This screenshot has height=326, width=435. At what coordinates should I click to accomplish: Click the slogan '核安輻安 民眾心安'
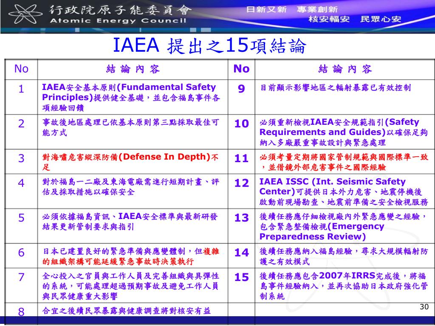point(355,19)
